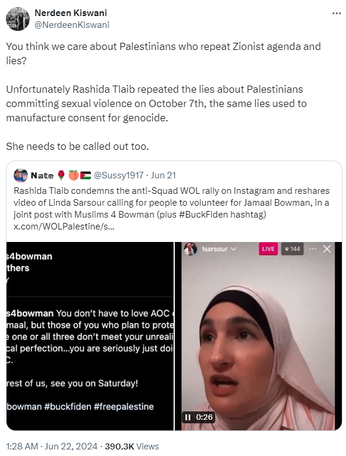The width and height of the screenshot is (346, 456).
Task: Open lsarsour's live profile picture
Action: (190, 249)
